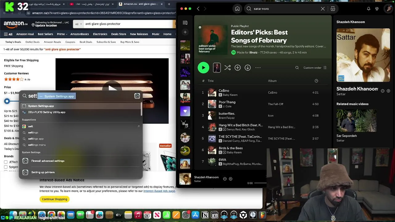
Task: Create a playlist with sidebar plus button
Action: click(x=185, y=32)
